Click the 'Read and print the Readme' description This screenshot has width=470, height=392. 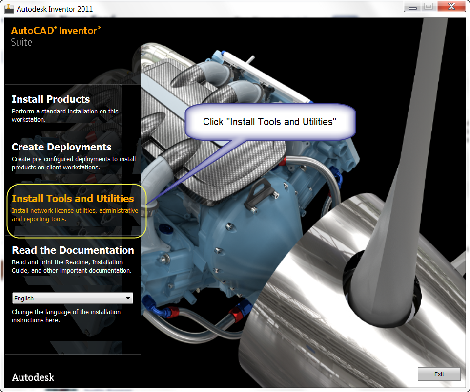pos(72,266)
